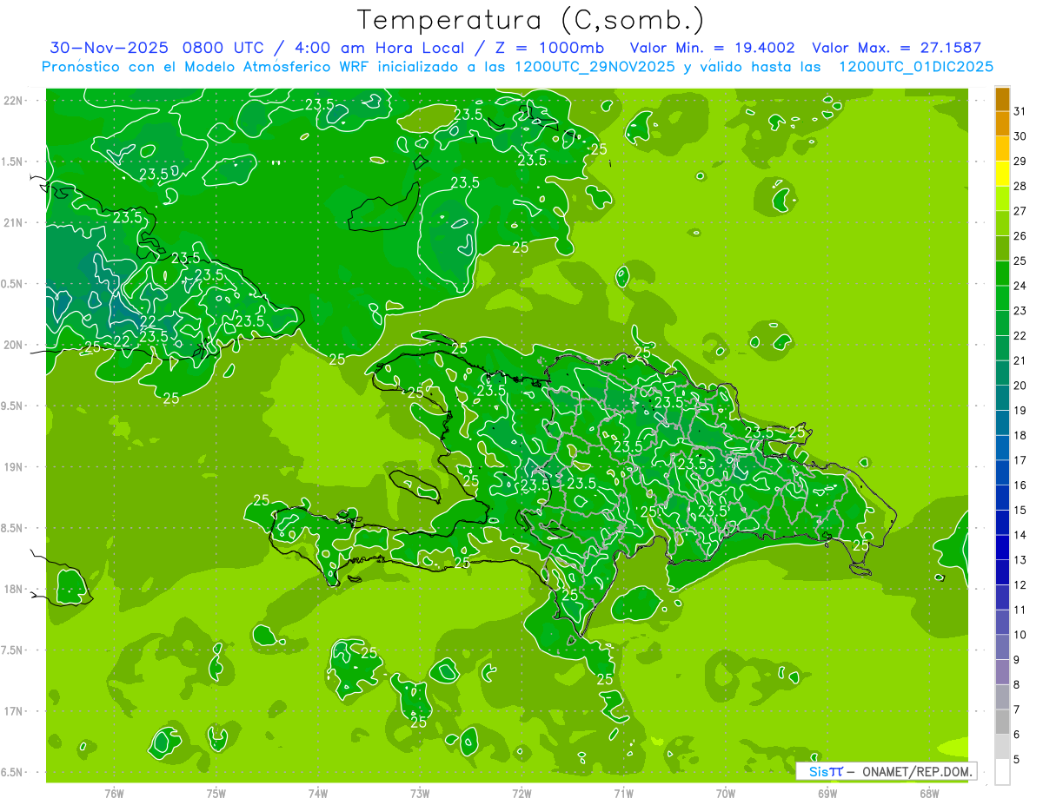The image size is (1043, 805).
Task: Click the colorbar legend label "6"
Action: coord(1016,735)
